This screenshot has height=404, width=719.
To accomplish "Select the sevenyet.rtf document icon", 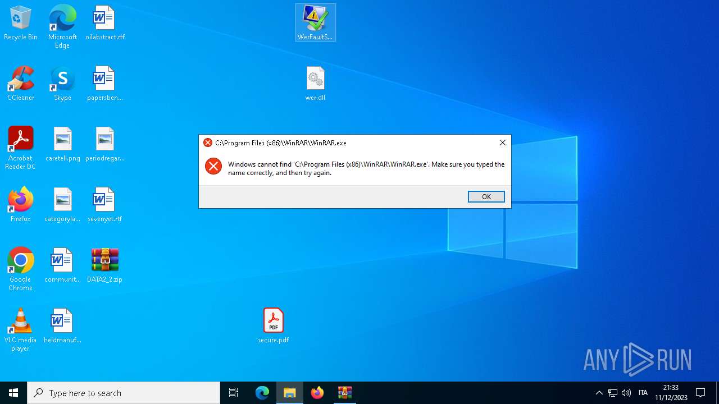I will pos(105,205).
